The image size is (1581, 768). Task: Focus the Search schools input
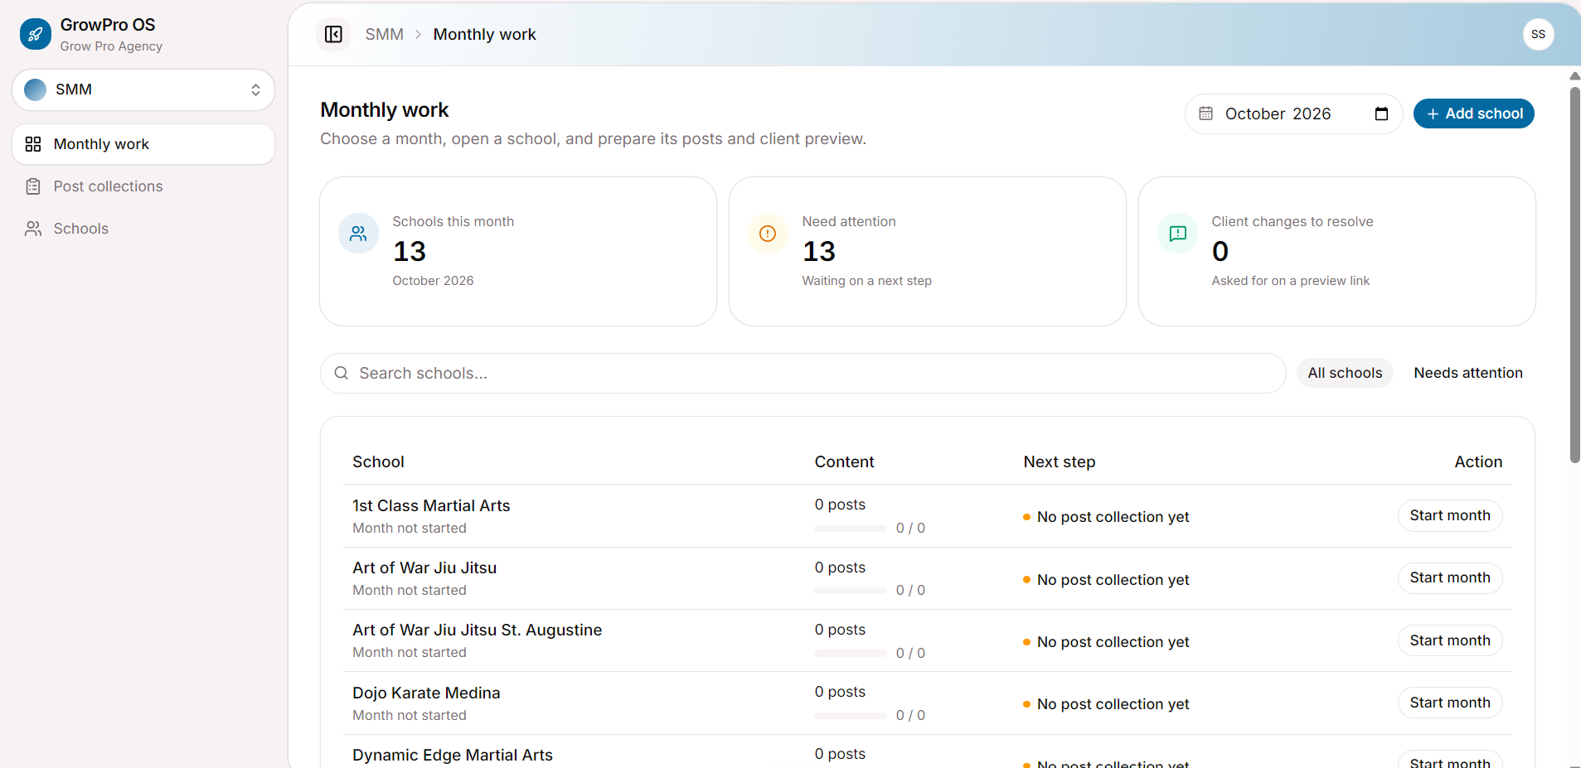[803, 374]
